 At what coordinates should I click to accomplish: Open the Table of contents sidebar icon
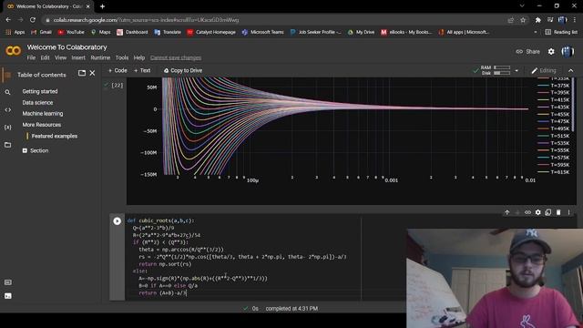tap(6, 75)
